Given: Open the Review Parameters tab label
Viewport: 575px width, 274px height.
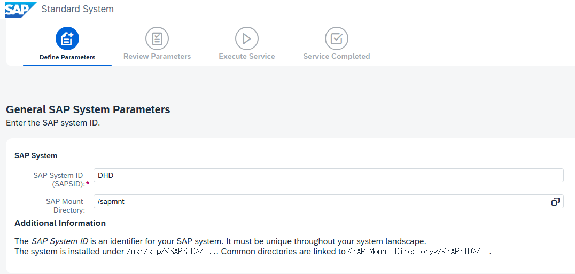Looking at the screenshot, I should pos(157,57).
